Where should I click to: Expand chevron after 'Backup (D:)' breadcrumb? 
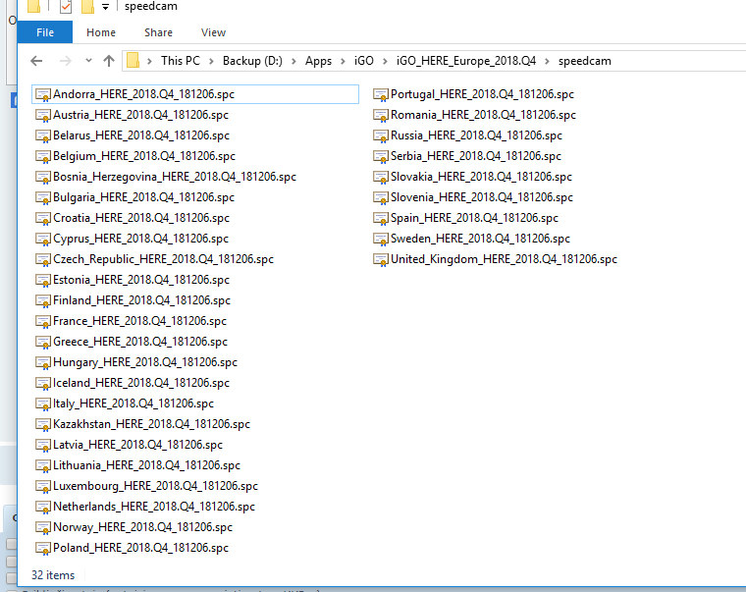[x=293, y=62]
